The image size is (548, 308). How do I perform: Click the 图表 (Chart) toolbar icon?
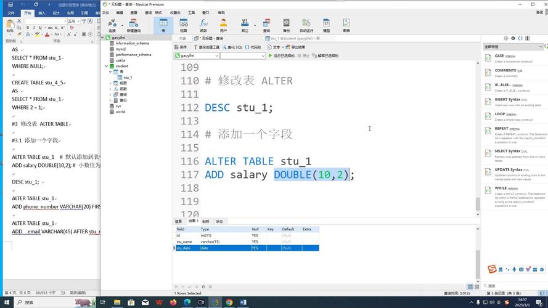(x=346, y=25)
